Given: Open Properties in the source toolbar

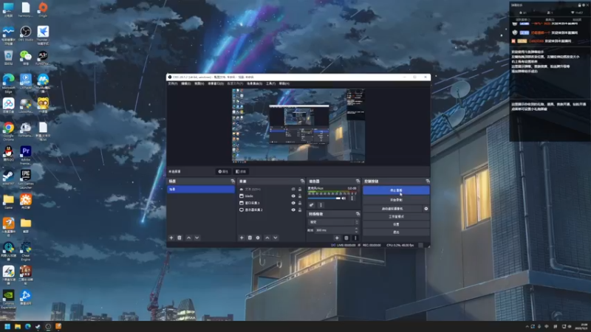Looking at the screenshot, I should click(x=223, y=172).
